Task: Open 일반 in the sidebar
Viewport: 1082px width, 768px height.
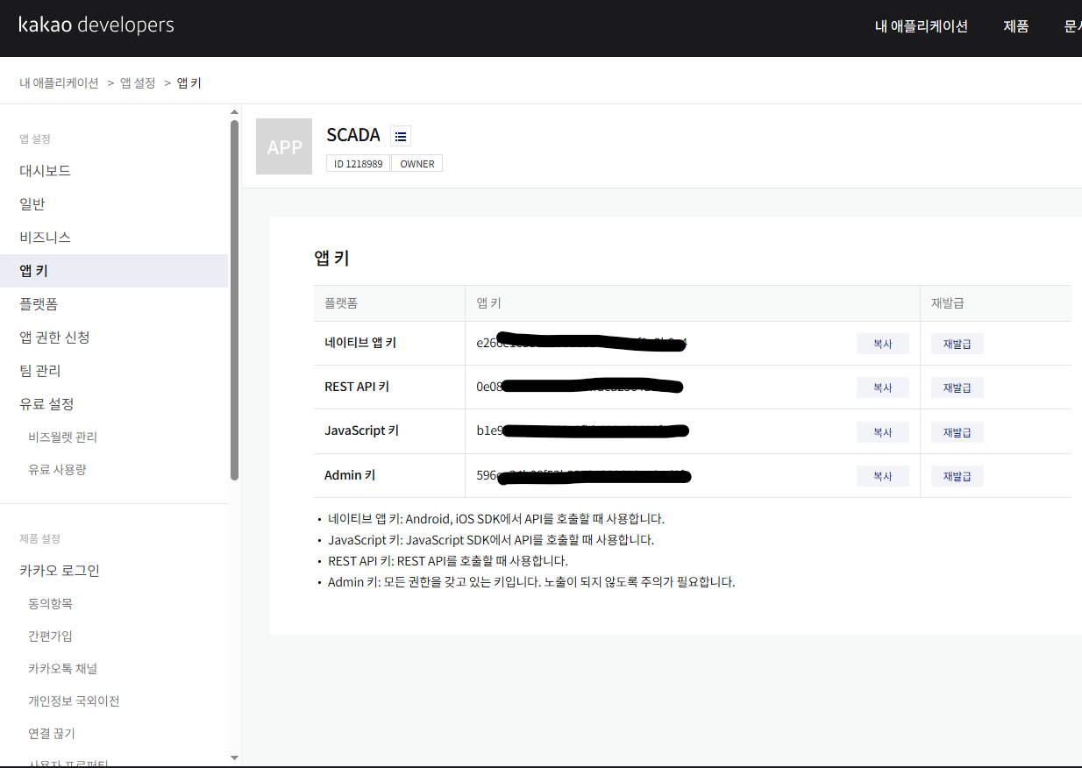Action: coord(114,204)
